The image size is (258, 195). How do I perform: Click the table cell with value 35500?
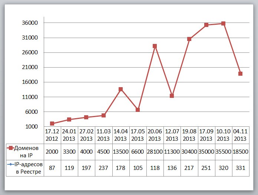click(223, 151)
